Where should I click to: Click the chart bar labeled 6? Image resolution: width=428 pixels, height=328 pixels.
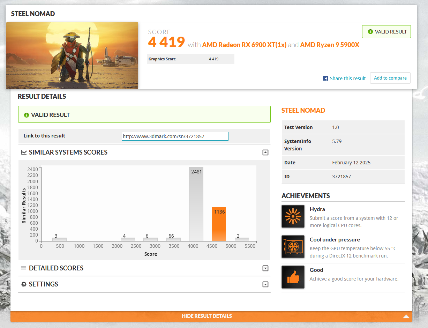coord(150,239)
